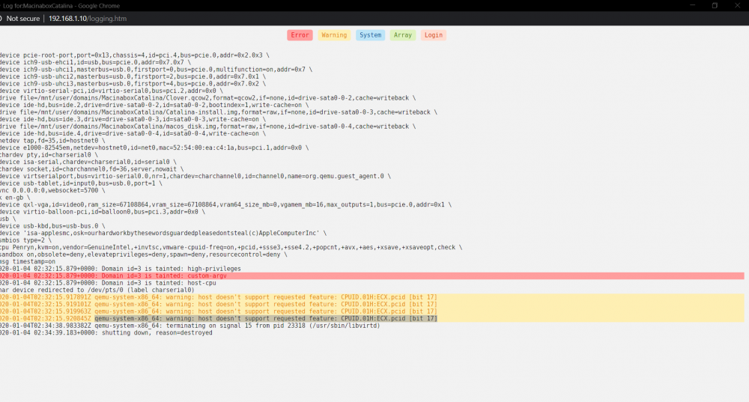
Task: Click the virtio-serial-pci device line
Action: 112,91
